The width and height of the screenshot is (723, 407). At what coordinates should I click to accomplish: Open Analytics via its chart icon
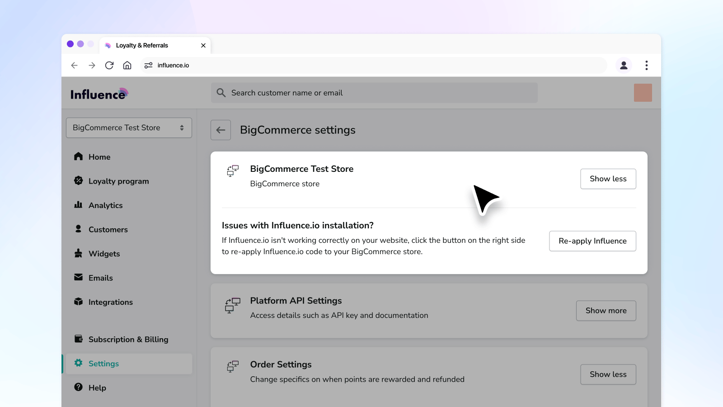tap(79, 205)
